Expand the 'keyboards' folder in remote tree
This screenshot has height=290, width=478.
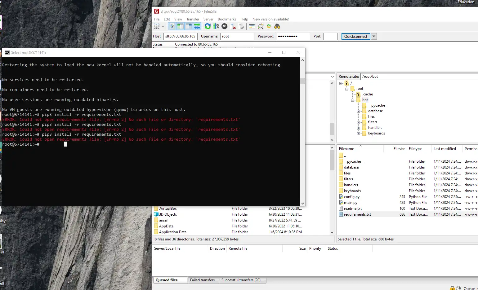[359, 134]
